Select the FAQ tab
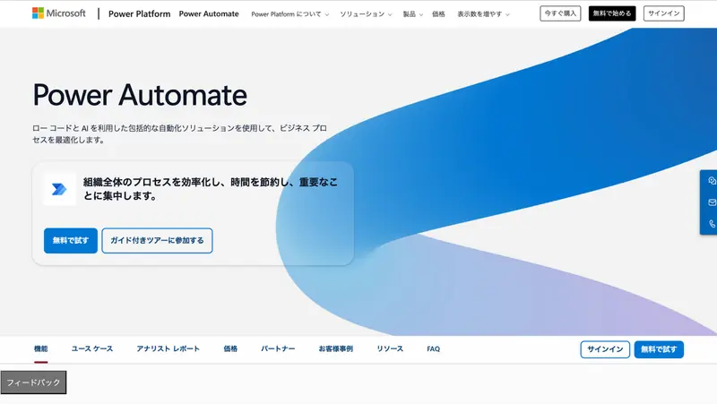 pos(433,348)
